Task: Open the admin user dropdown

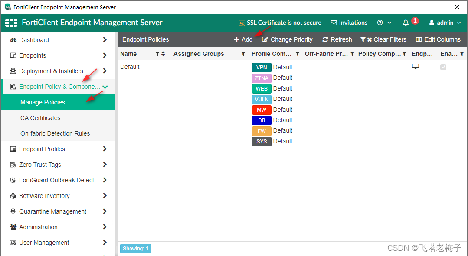Action: (445, 23)
